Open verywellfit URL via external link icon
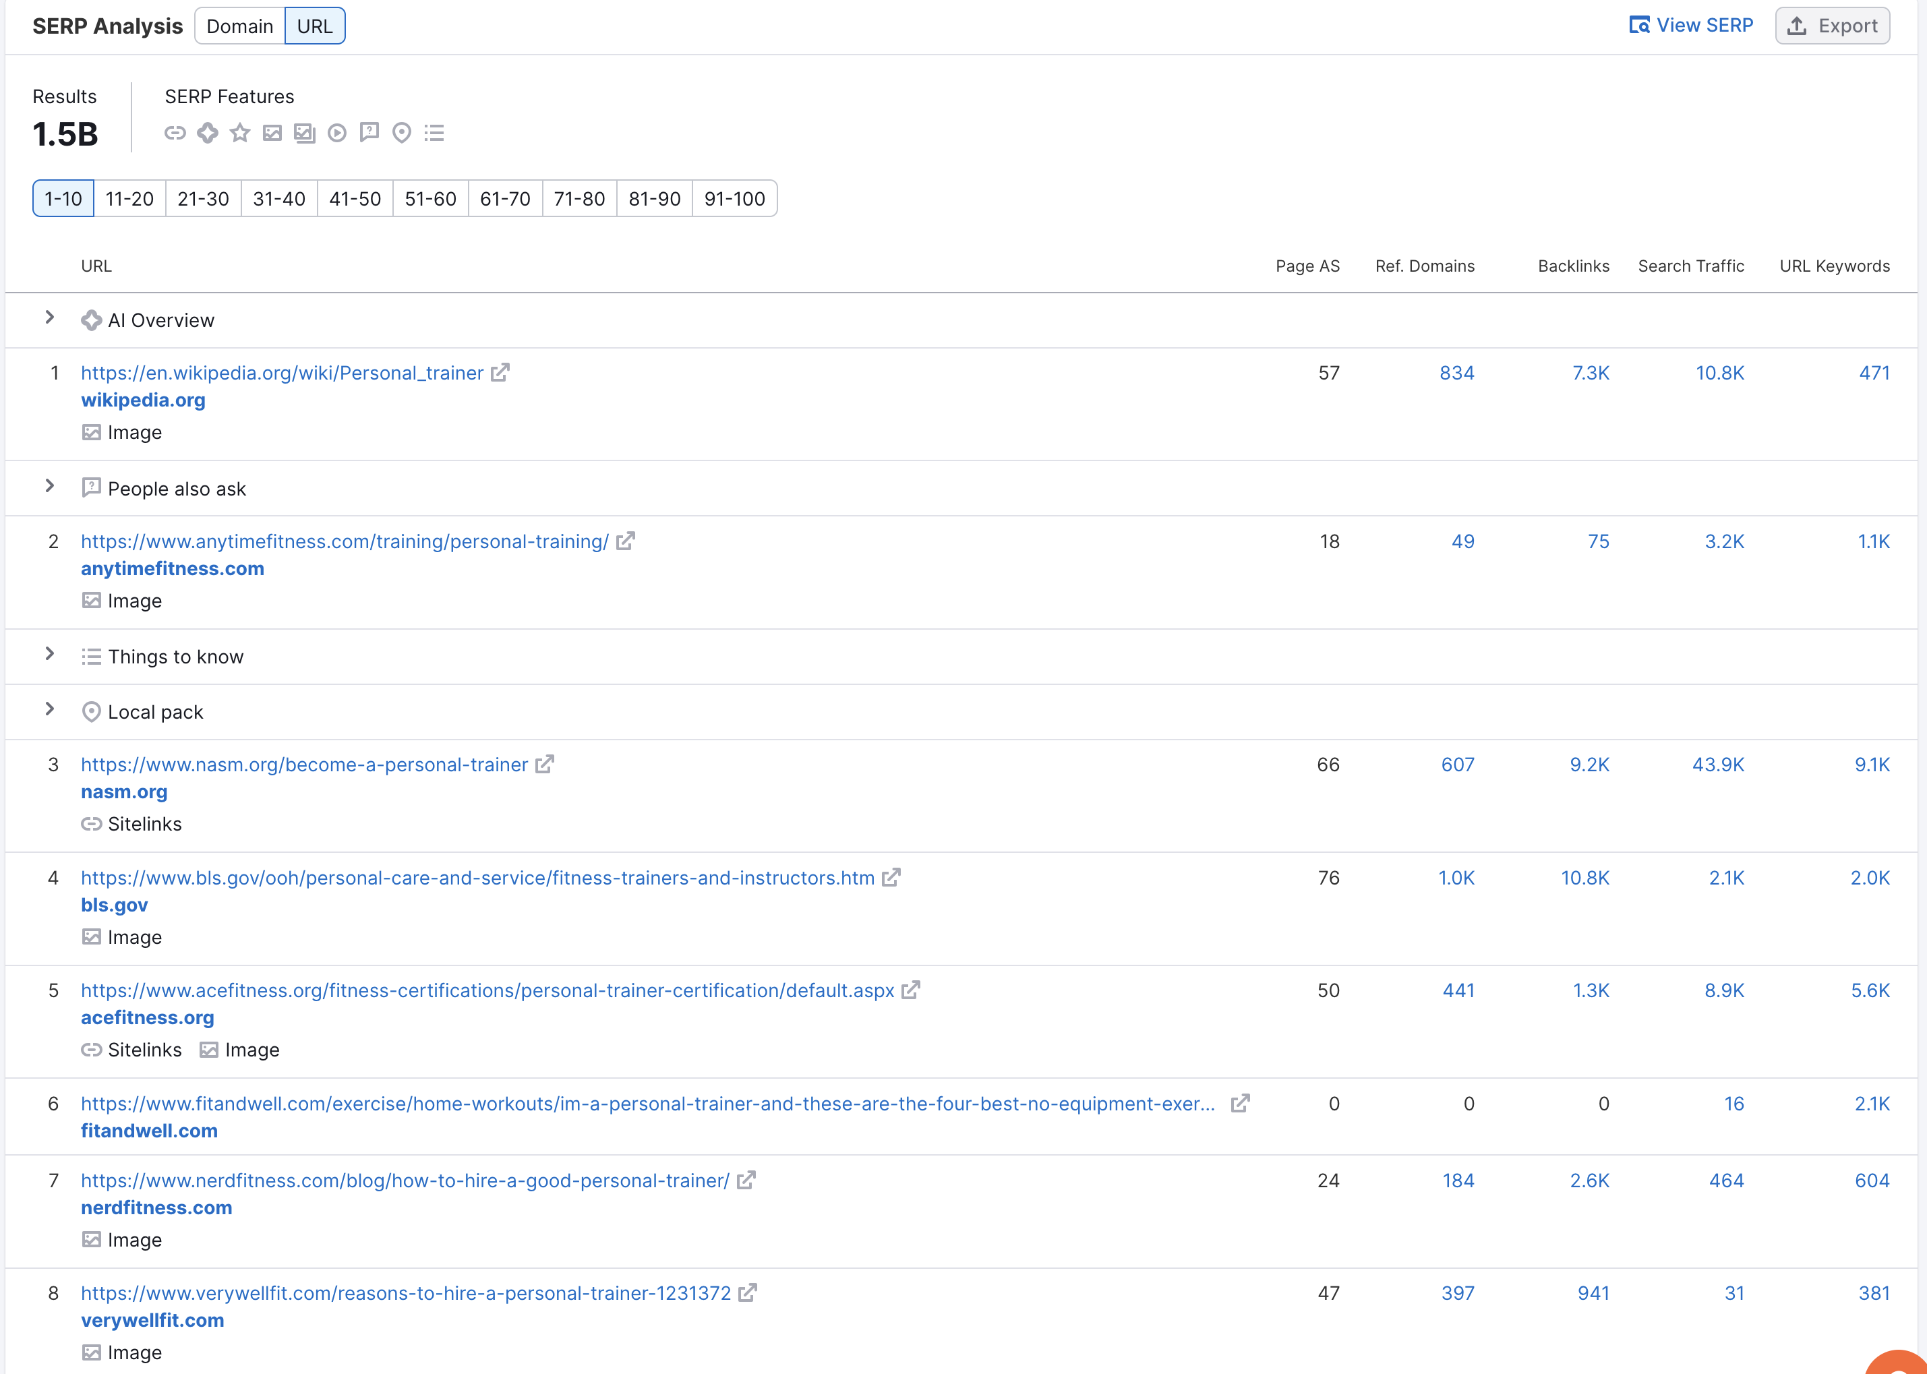The height and width of the screenshot is (1374, 1927). pyautogui.click(x=747, y=1293)
